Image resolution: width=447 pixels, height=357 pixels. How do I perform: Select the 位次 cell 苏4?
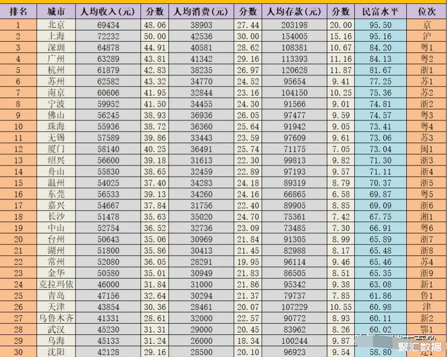pos(427,262)
